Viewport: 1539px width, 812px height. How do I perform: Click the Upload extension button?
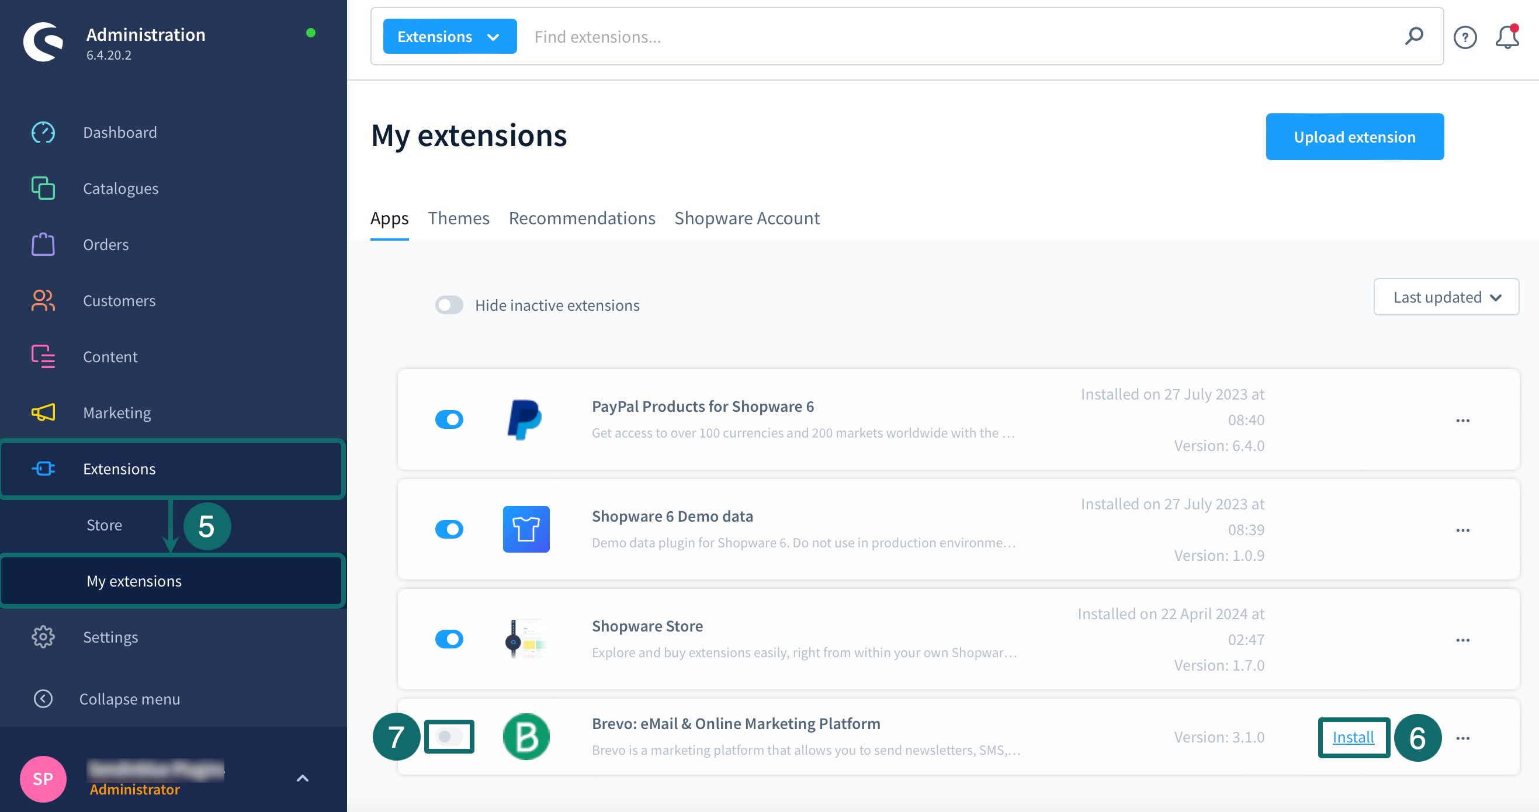click(x=1354, y=137)
